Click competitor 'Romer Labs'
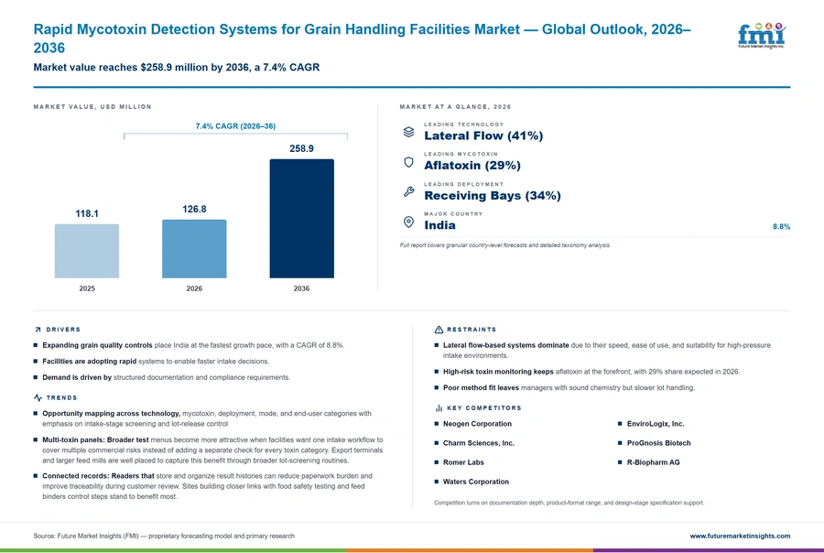 click(463, 462)
